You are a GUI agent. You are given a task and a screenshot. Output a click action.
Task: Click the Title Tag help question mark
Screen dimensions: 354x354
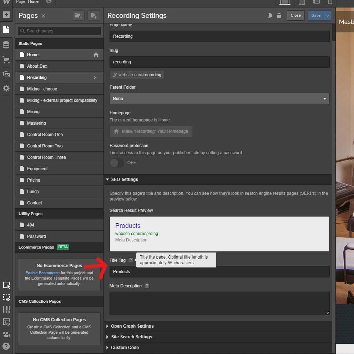[131, 260]
